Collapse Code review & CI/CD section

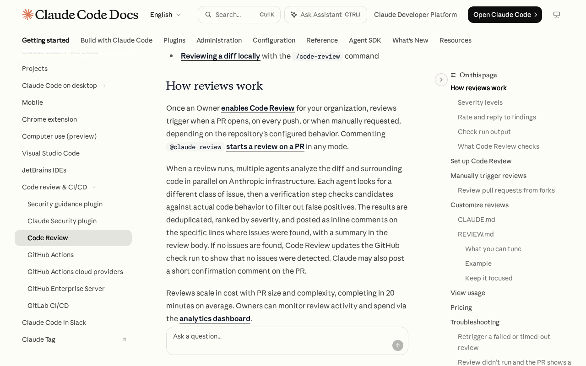pos(73,187)
